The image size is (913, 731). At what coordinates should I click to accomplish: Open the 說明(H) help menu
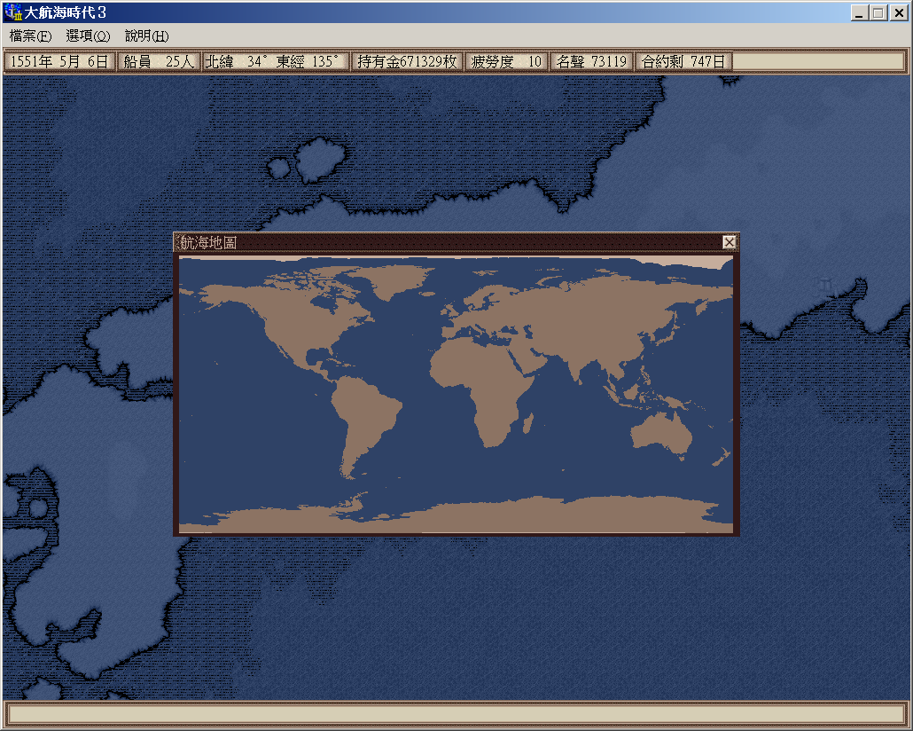[146, 36]
